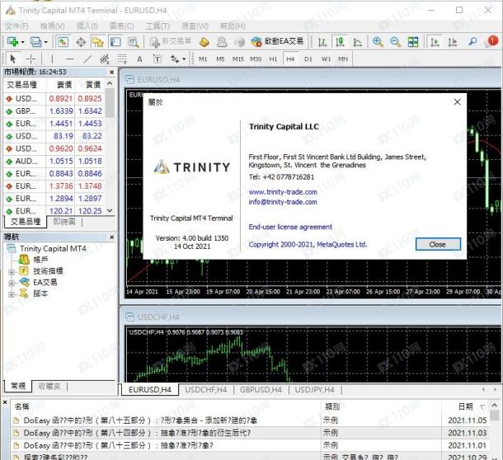This screenshot has width=503, height=460.
Task: Switch to the line chart icon
Action: coord(357,42)
